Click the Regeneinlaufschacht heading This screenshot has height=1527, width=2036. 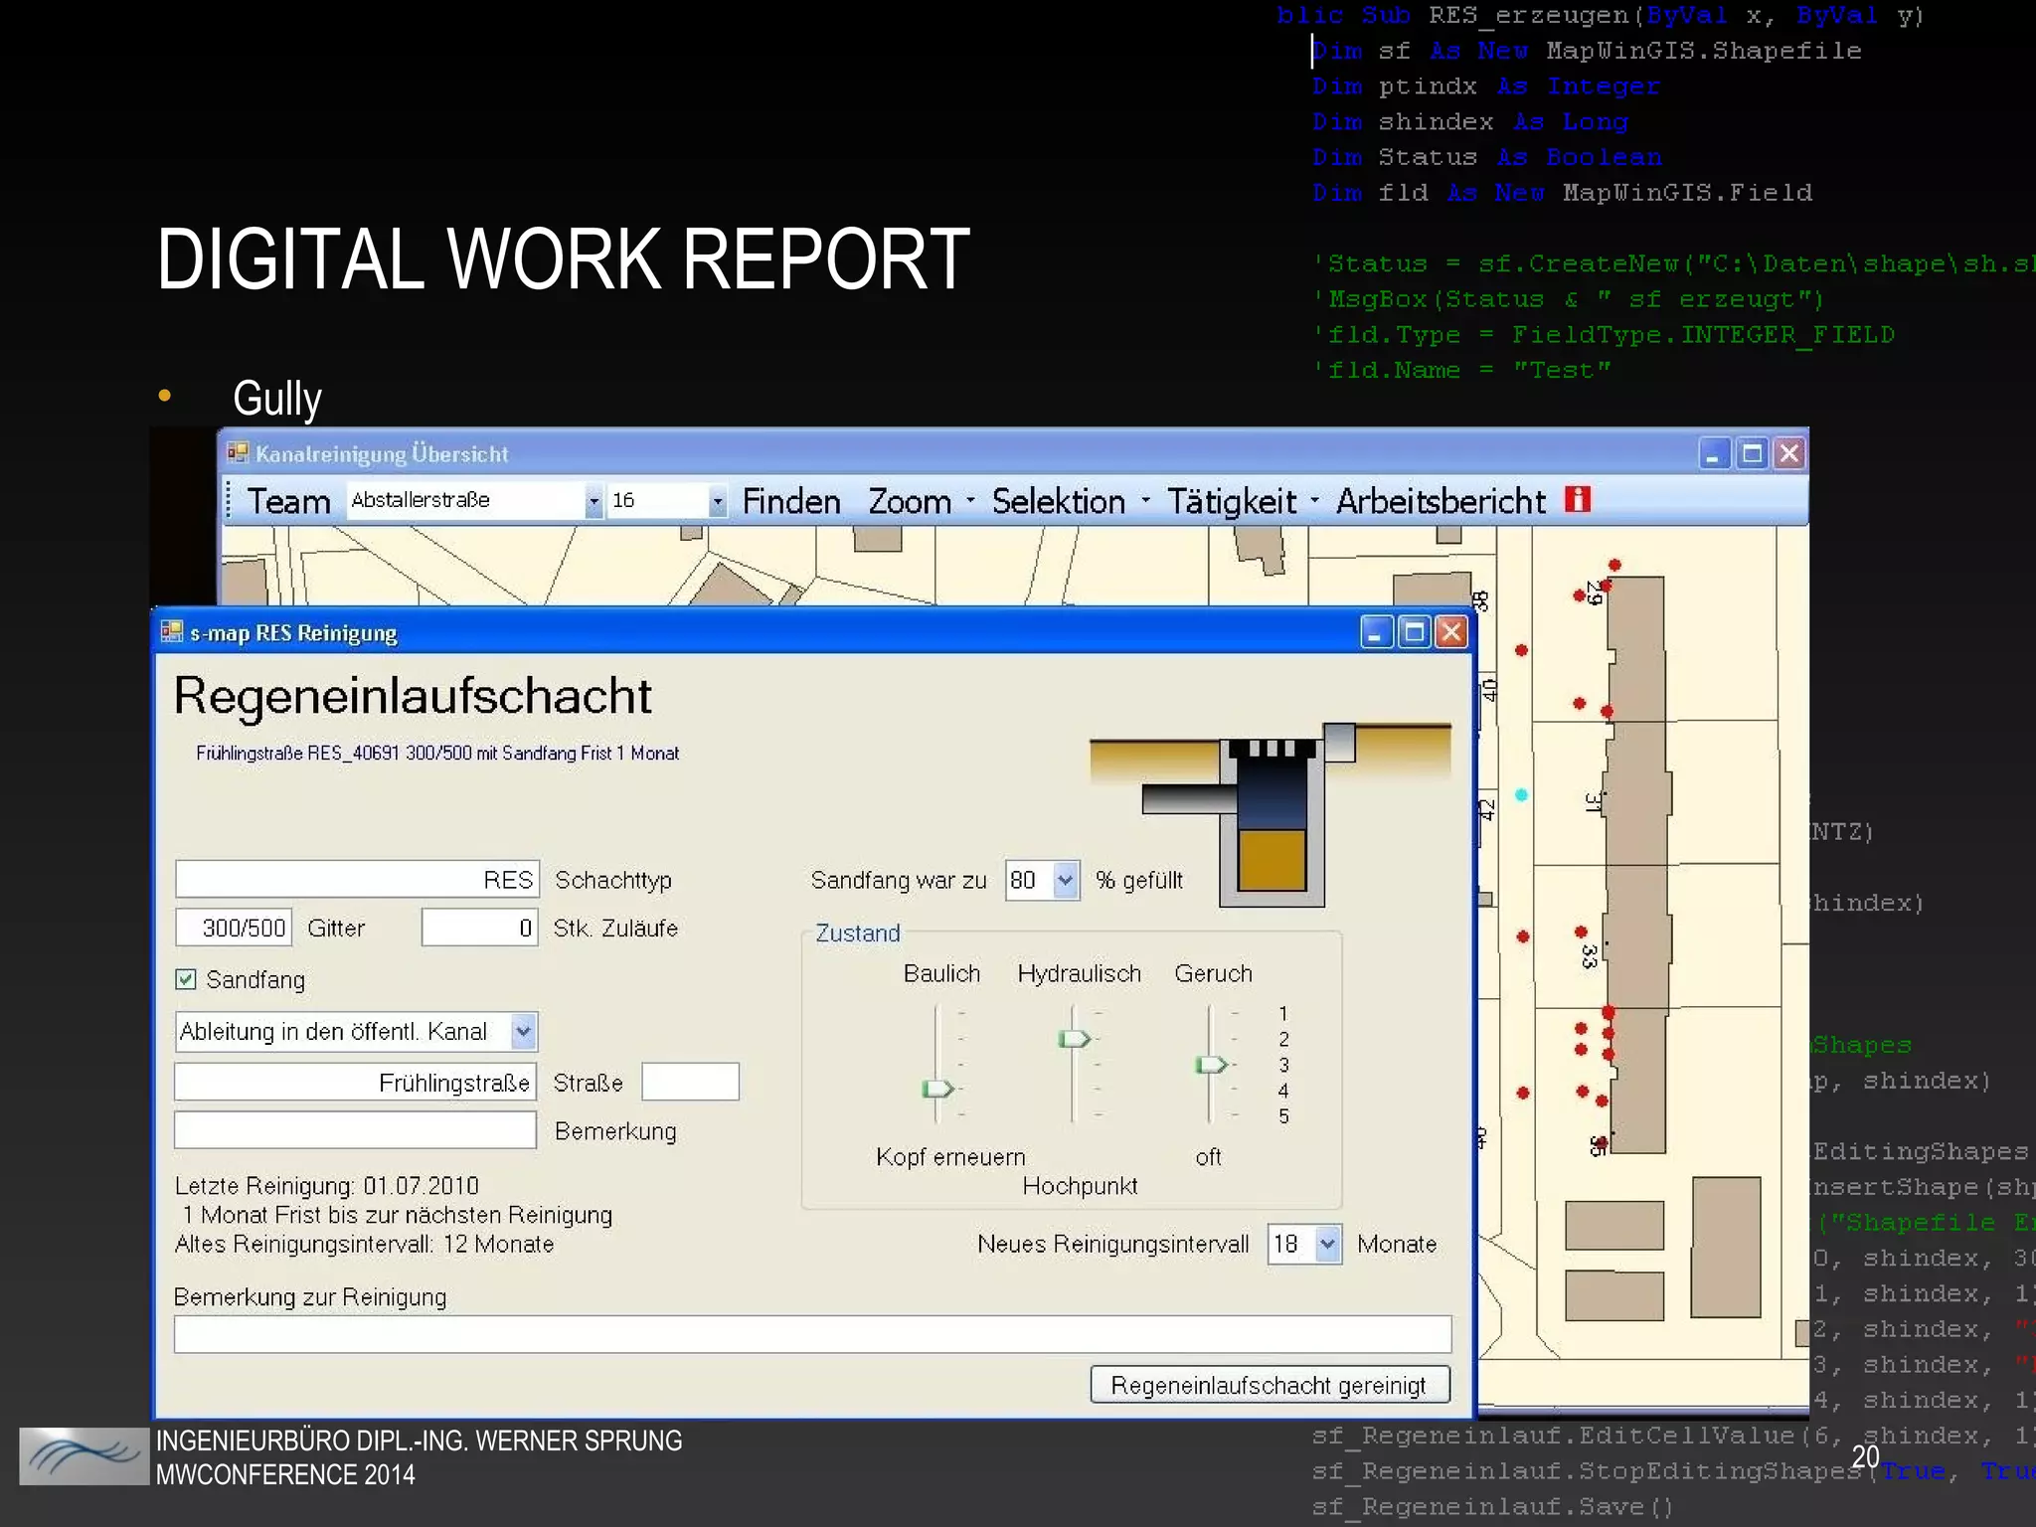click(x=413, y=696)
